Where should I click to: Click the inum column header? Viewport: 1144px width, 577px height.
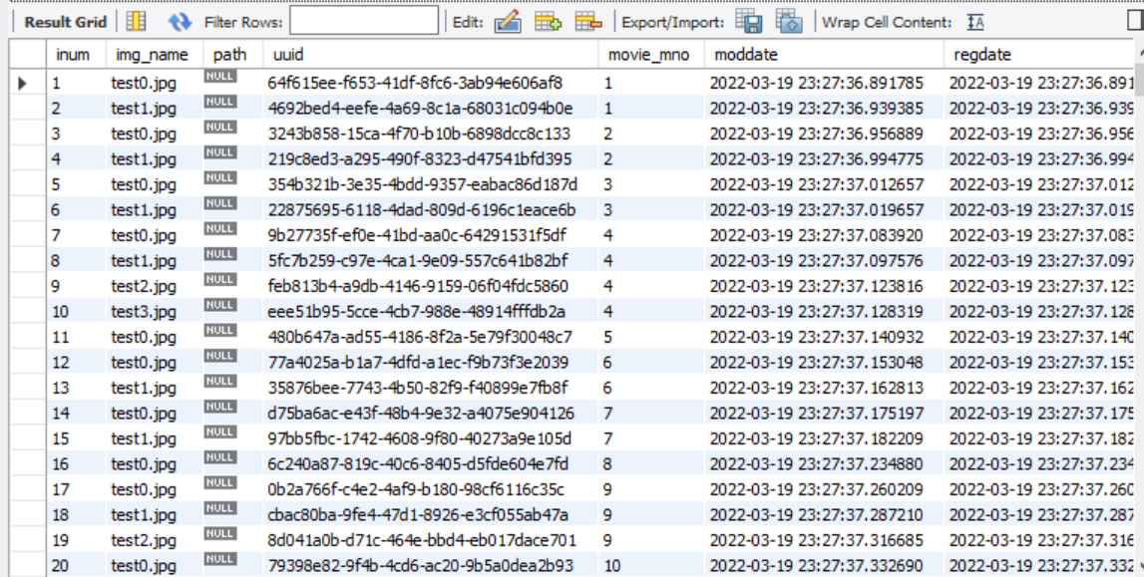[x=75, y=55]
